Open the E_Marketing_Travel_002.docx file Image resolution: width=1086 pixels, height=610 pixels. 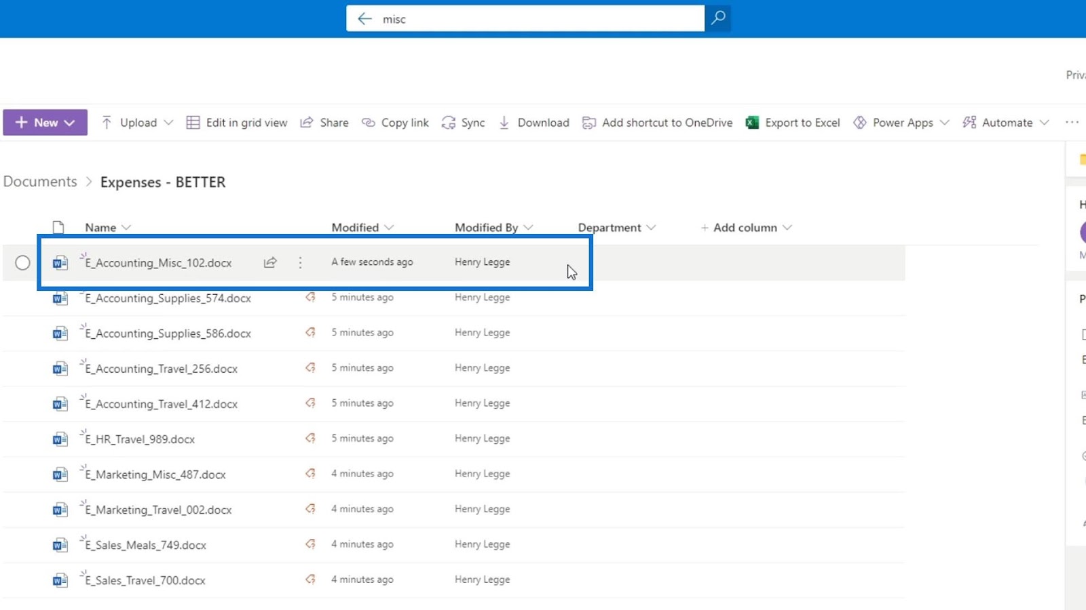pos(158,510)
